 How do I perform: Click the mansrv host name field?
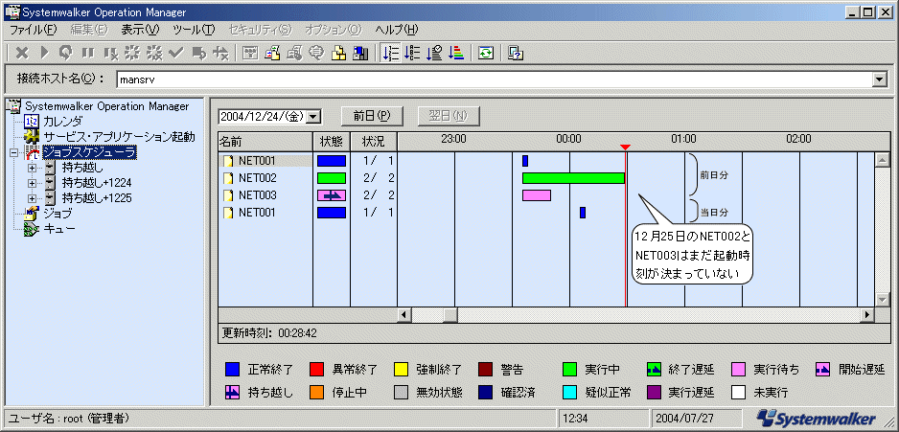coord(494,80)
